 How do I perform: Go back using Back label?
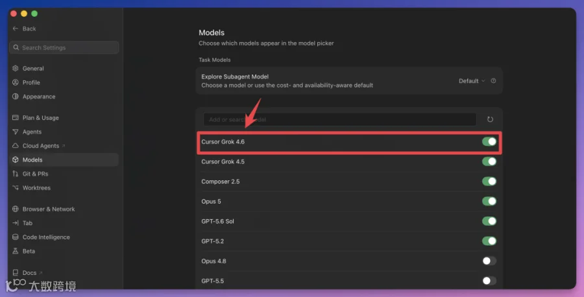29,29
